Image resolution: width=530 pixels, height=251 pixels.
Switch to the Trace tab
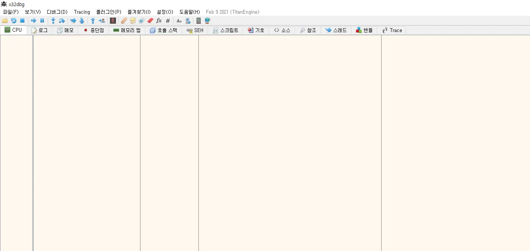[392, 30]
